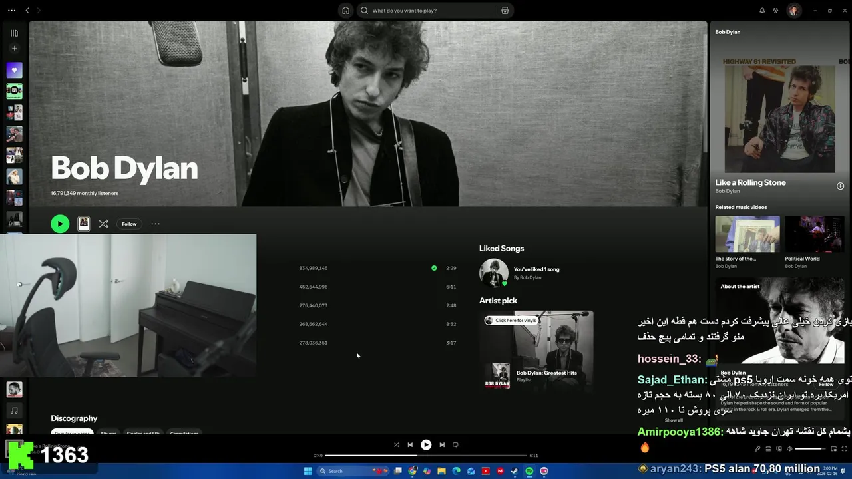Click "Click here for vinyls" tag
This screenshot has width=852, height=479.
pyautogui.click(x=511, y=321)
